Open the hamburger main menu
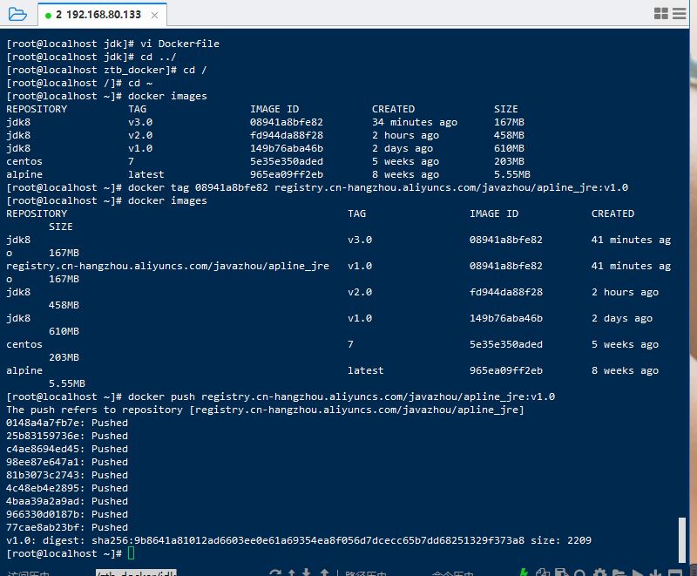 (x=680, y=14)
